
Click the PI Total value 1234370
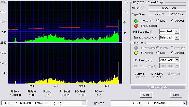[x=15, y=95]
